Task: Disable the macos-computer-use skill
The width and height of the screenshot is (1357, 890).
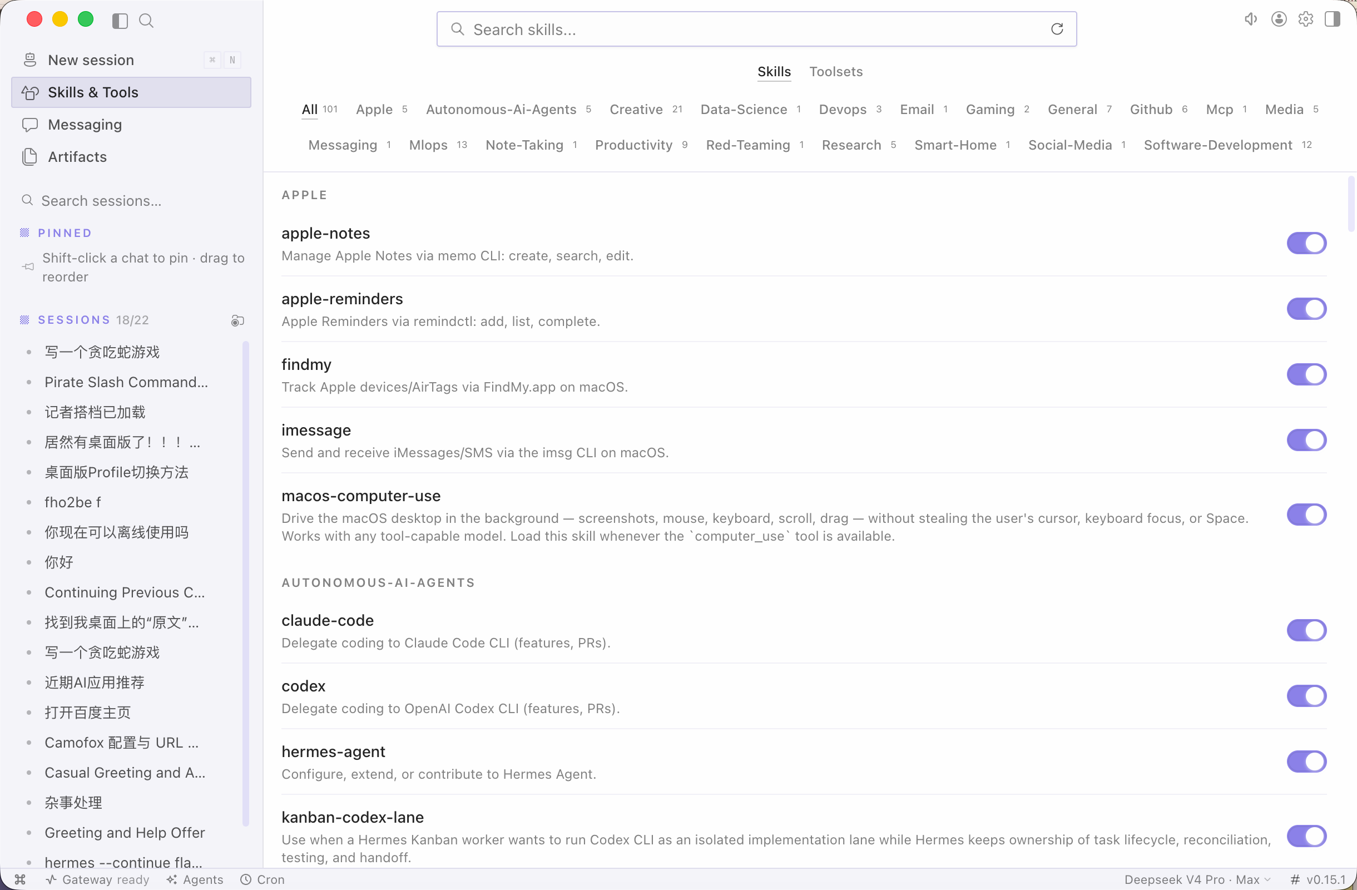Action: (x=1306, y=515)
